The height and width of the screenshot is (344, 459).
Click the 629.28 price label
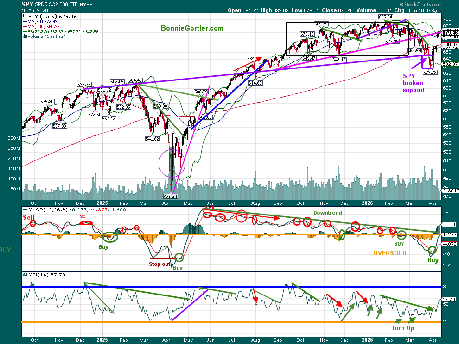431,72
